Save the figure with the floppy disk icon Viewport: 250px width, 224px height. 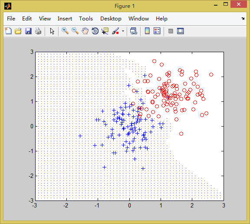[x=28, y=31]
